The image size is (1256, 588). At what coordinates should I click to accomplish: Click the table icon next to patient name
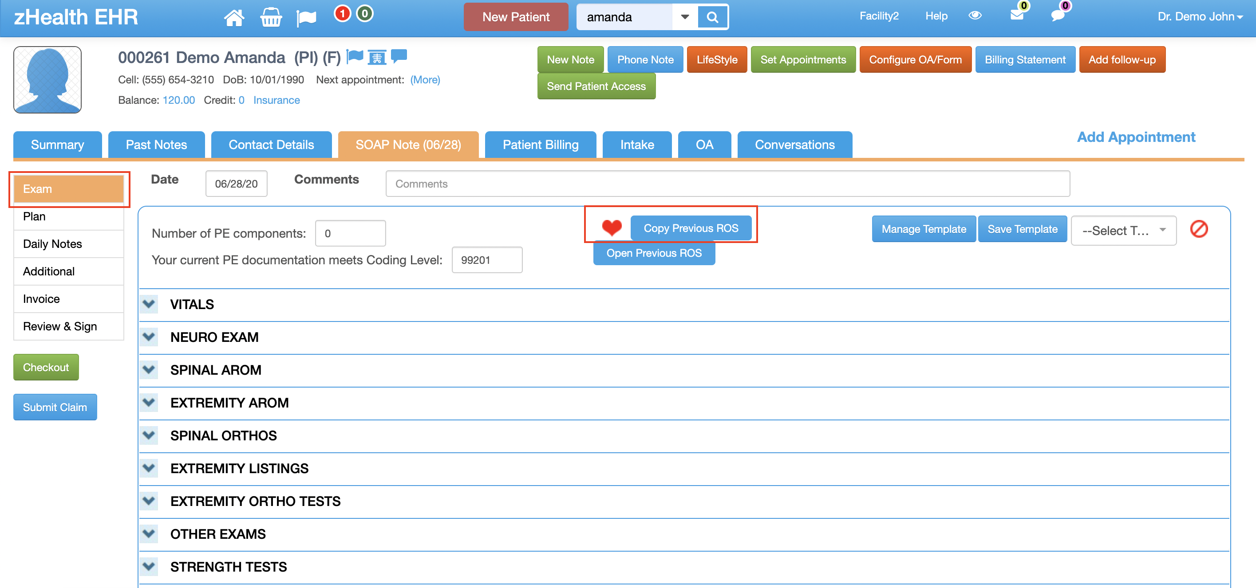click(x=377, y=57)
